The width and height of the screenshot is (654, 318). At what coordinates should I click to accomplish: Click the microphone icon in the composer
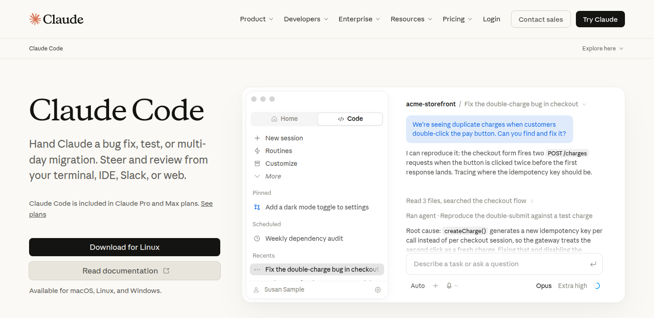449,286
